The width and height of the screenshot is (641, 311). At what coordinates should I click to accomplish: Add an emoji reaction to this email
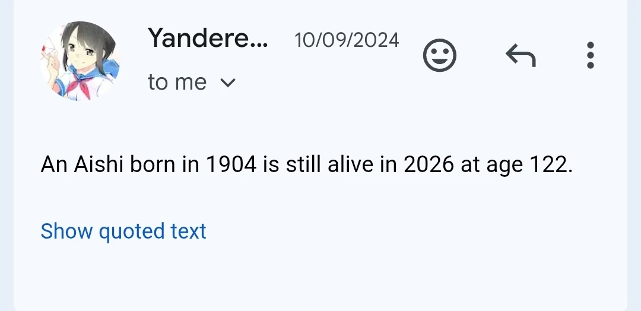click(439, 55)
